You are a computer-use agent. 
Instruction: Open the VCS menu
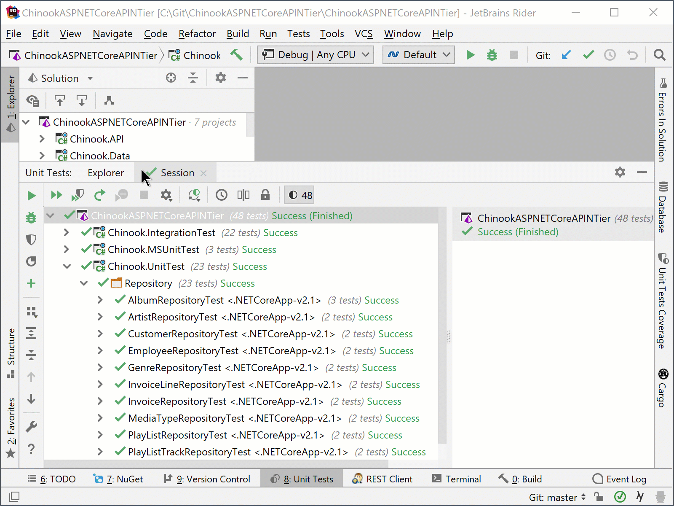coord(364,34)
